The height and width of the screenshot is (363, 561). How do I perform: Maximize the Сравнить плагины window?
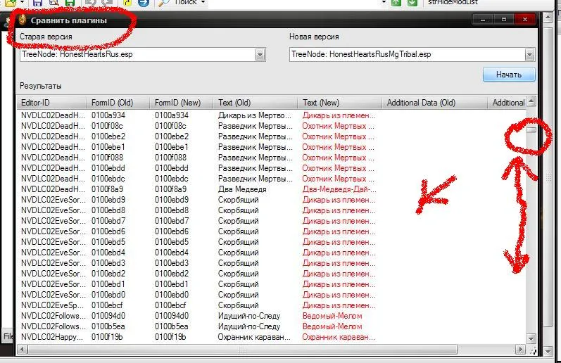(x=504, y=20)
